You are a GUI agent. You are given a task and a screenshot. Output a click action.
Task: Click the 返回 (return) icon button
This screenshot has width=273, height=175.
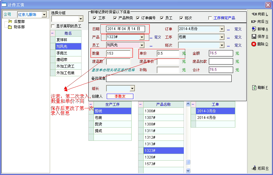[260, 168]
